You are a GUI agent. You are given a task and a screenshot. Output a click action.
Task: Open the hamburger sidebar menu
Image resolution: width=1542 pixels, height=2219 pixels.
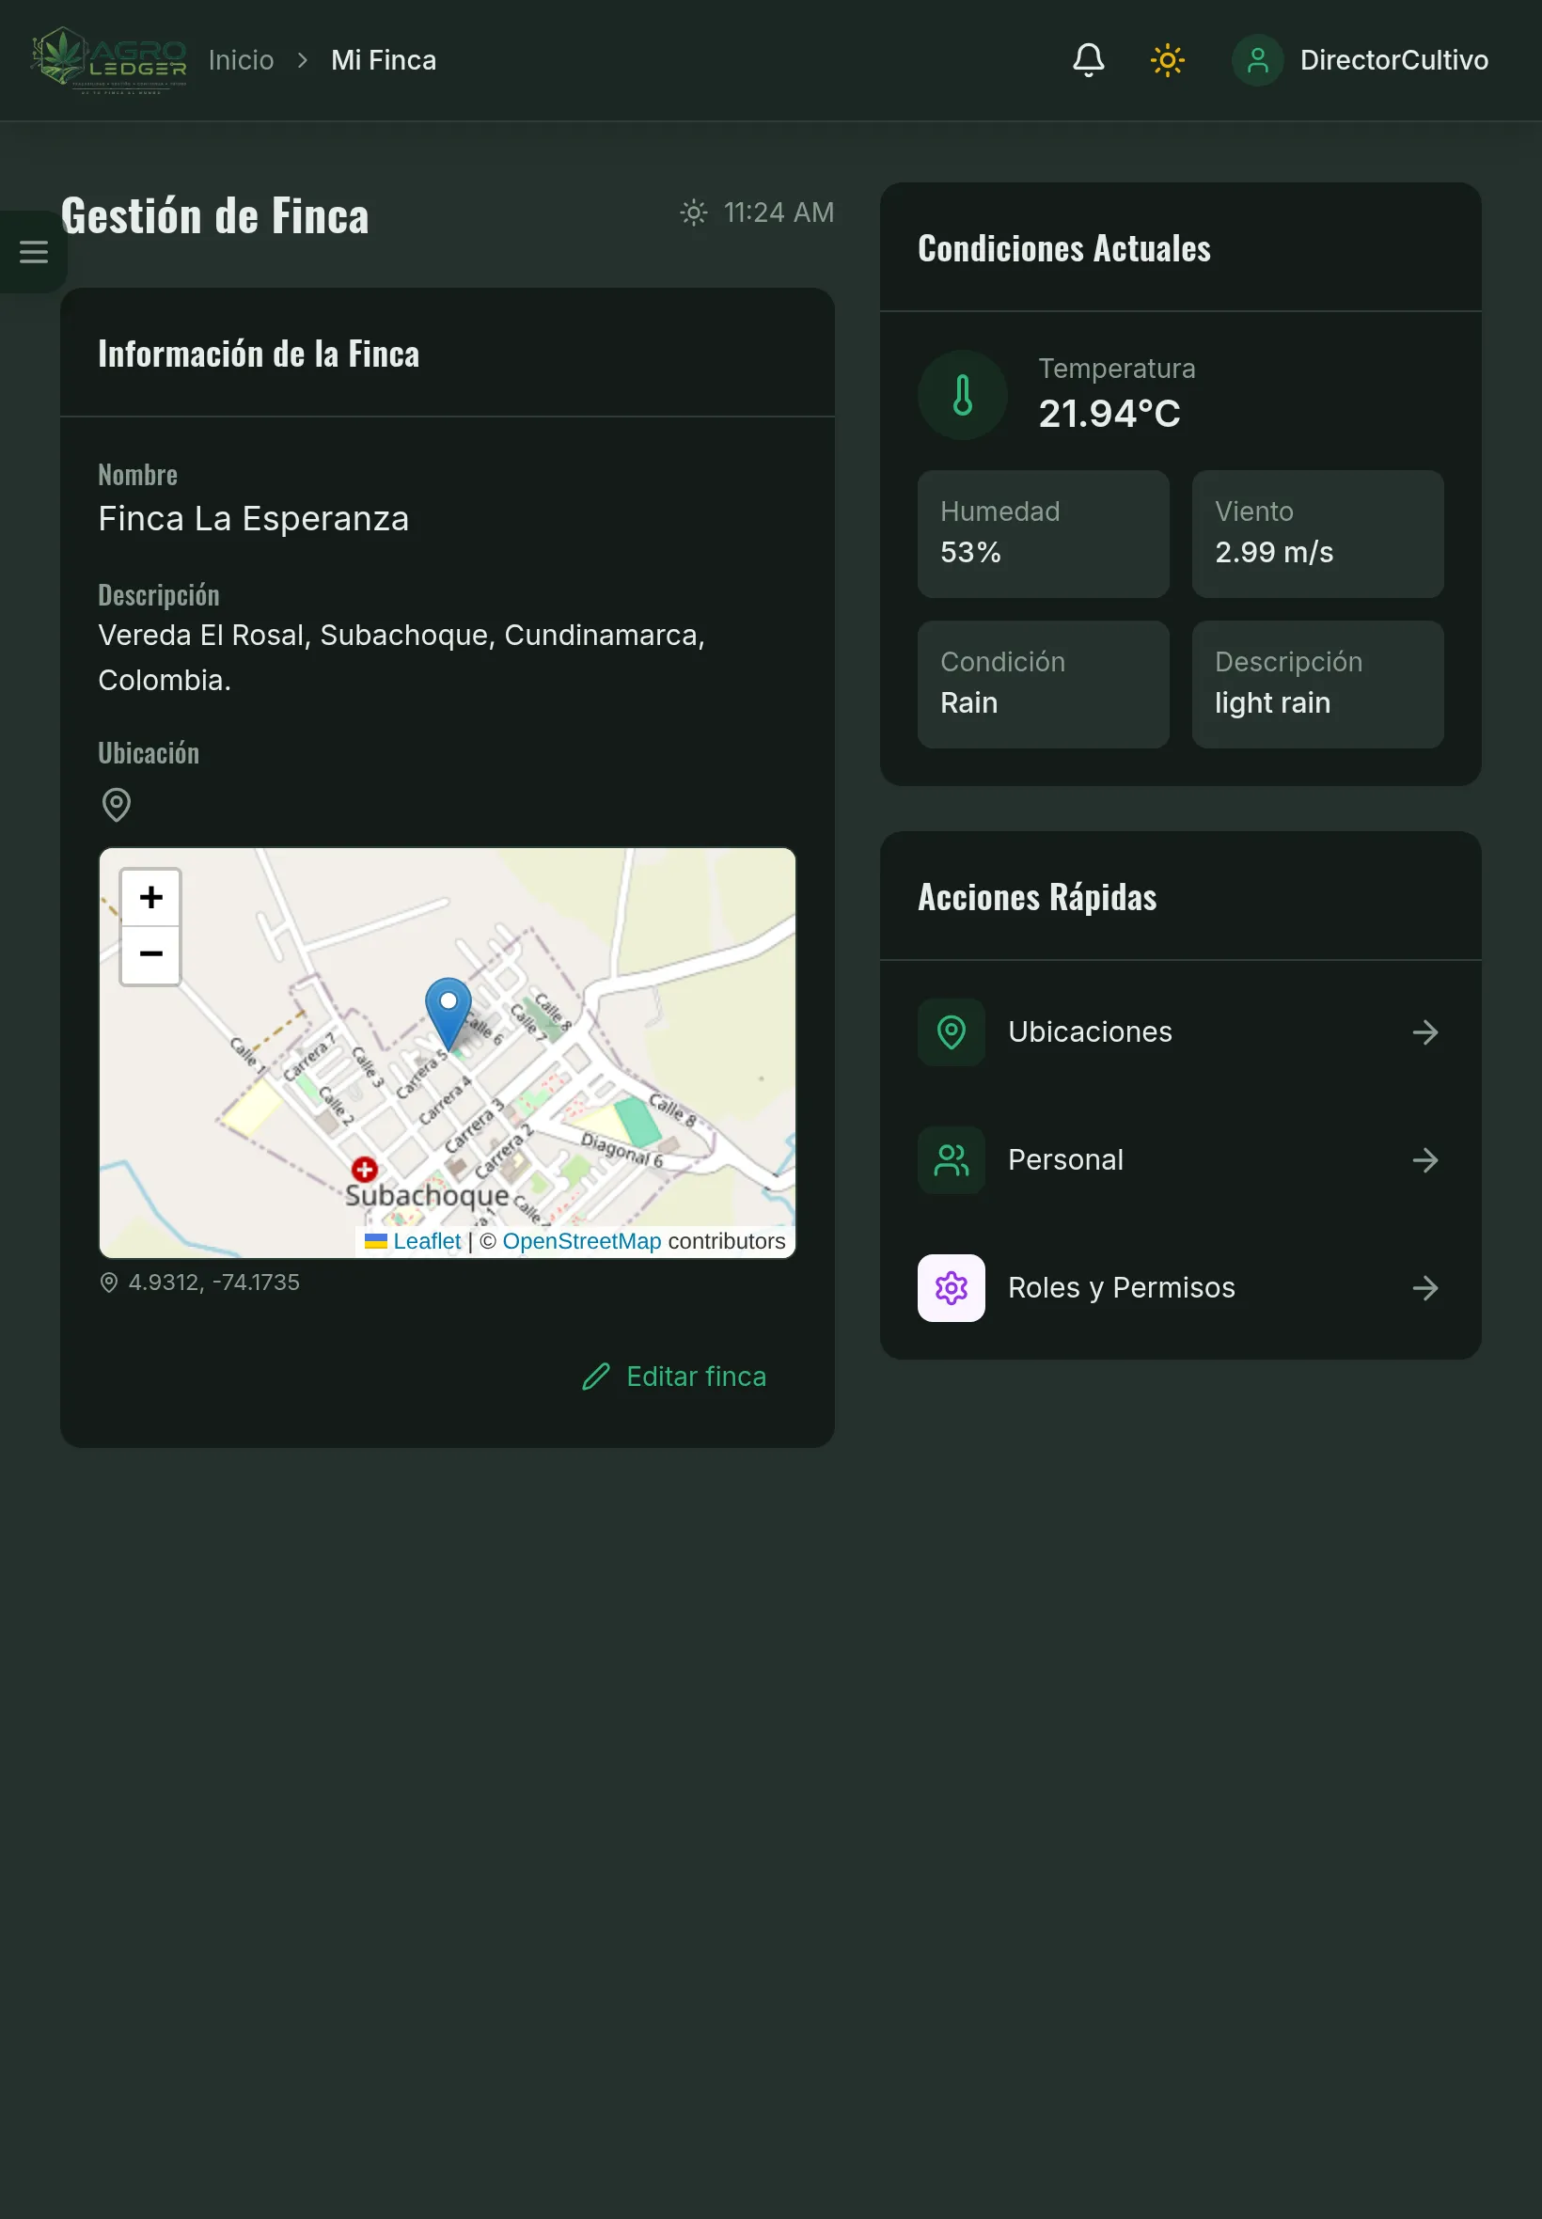click(34, 252)
